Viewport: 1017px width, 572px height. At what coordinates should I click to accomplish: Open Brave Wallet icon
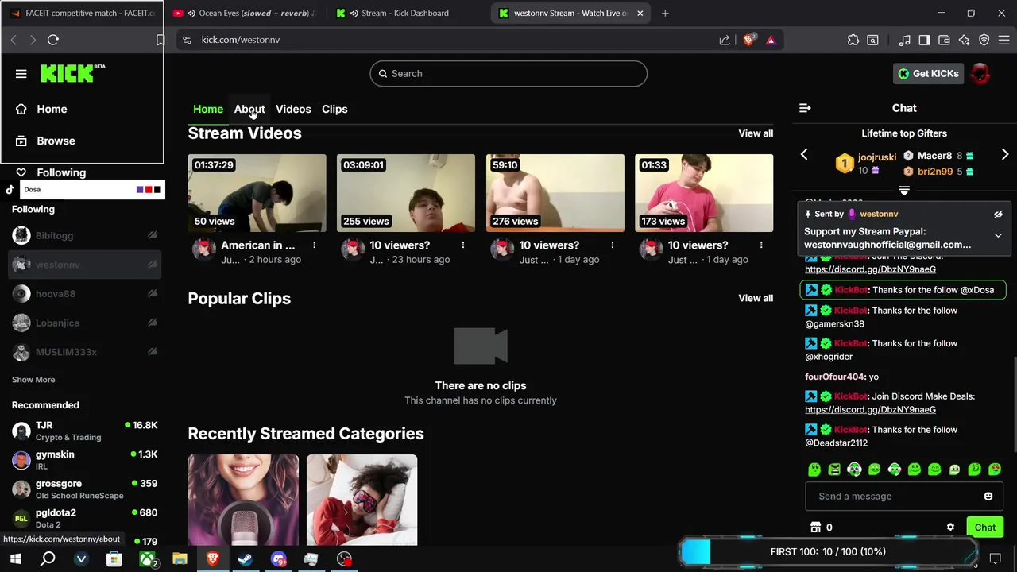(x=944, y=40)
